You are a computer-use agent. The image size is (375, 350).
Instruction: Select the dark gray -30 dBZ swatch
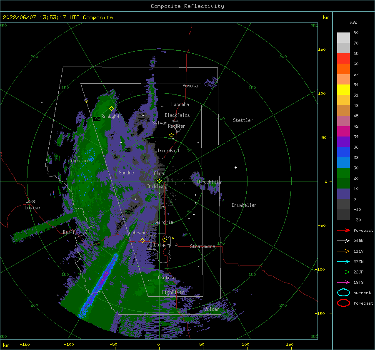pyautogui.click(x=343, y=215)
